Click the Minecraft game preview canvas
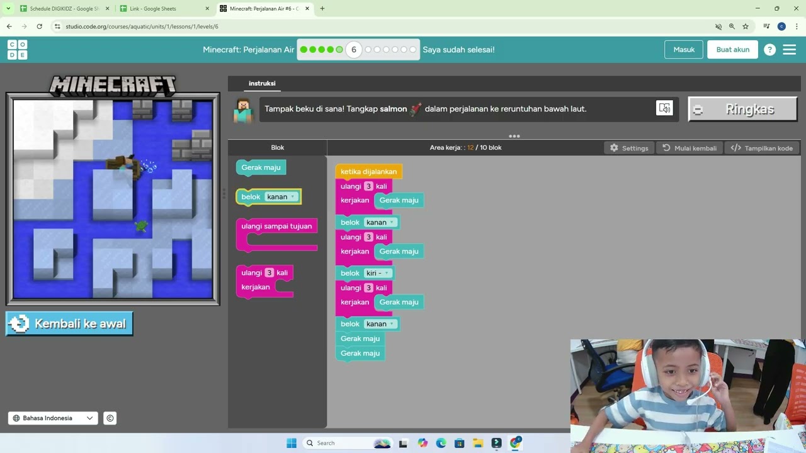 pyautogui.click(x=113, y=199)
